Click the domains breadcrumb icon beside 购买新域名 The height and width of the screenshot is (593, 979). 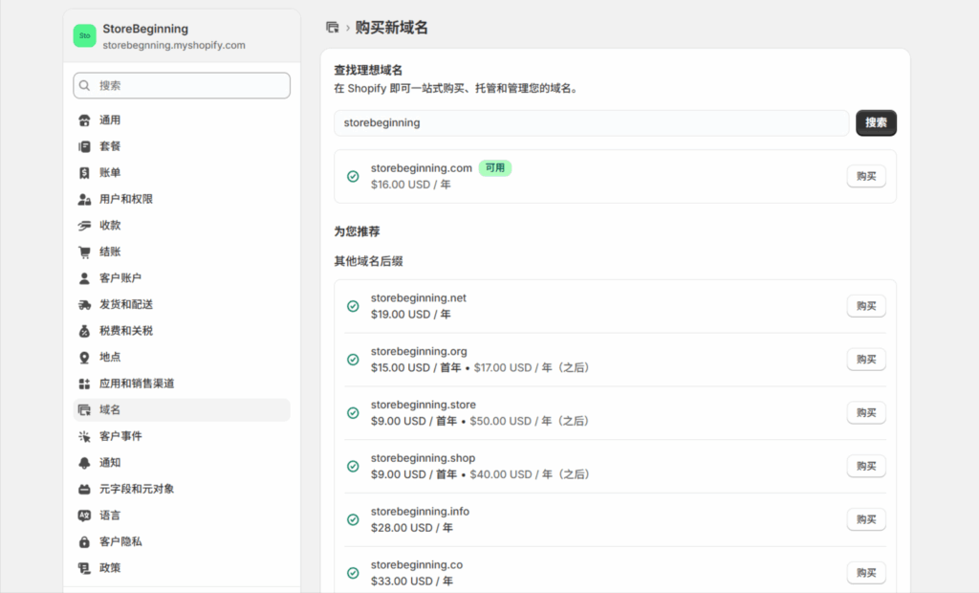point(333,28)
